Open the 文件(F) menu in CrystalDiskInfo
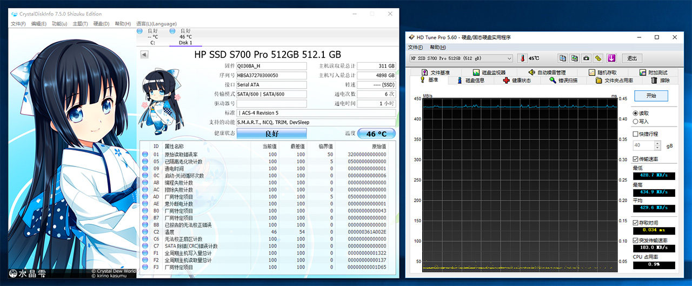The width and height of the screenshot is (692, 286). pyautogui.click(x=18, y=24)
